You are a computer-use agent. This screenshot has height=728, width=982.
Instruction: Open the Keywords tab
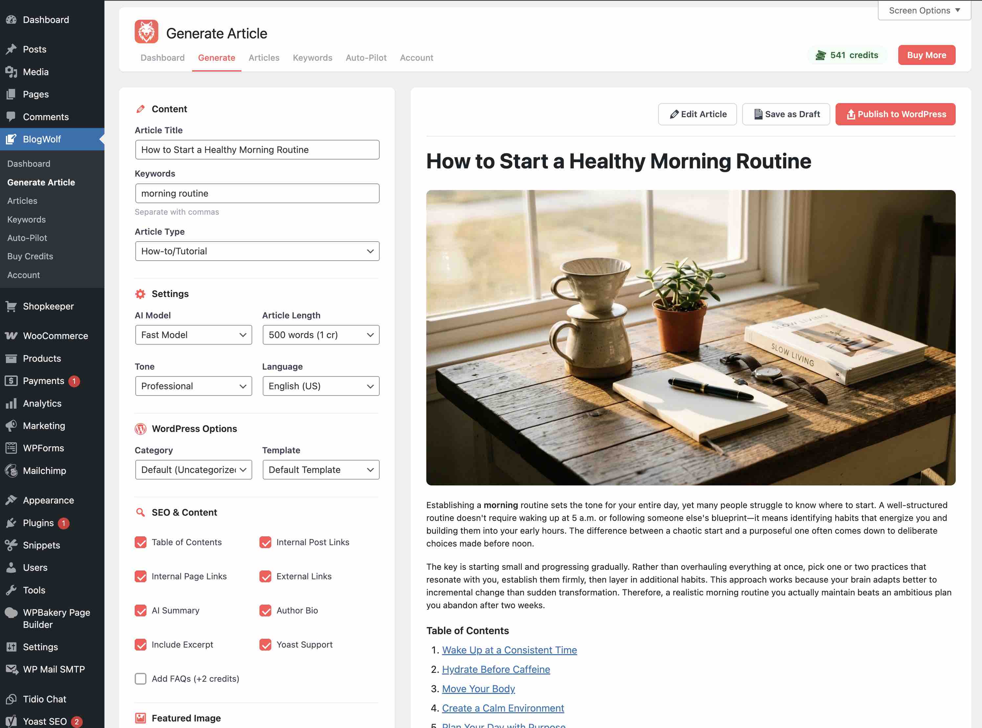[312, 57]
